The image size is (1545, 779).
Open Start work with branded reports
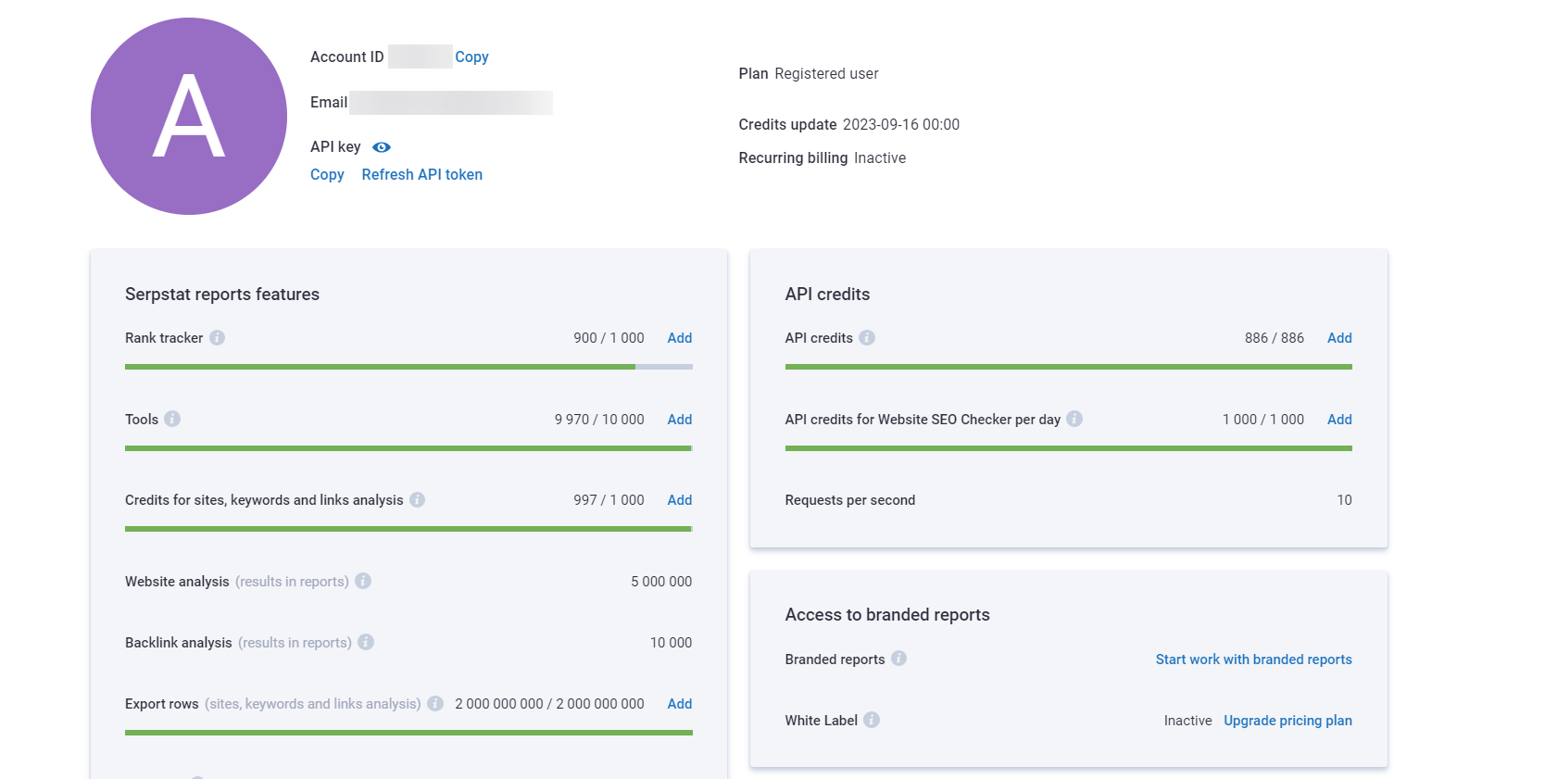point(1253,660)
